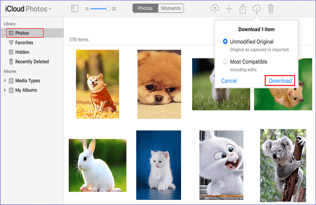Click the thumbnail zoom slider
This screenshot has width=316, height=205.
coord(100,9)
